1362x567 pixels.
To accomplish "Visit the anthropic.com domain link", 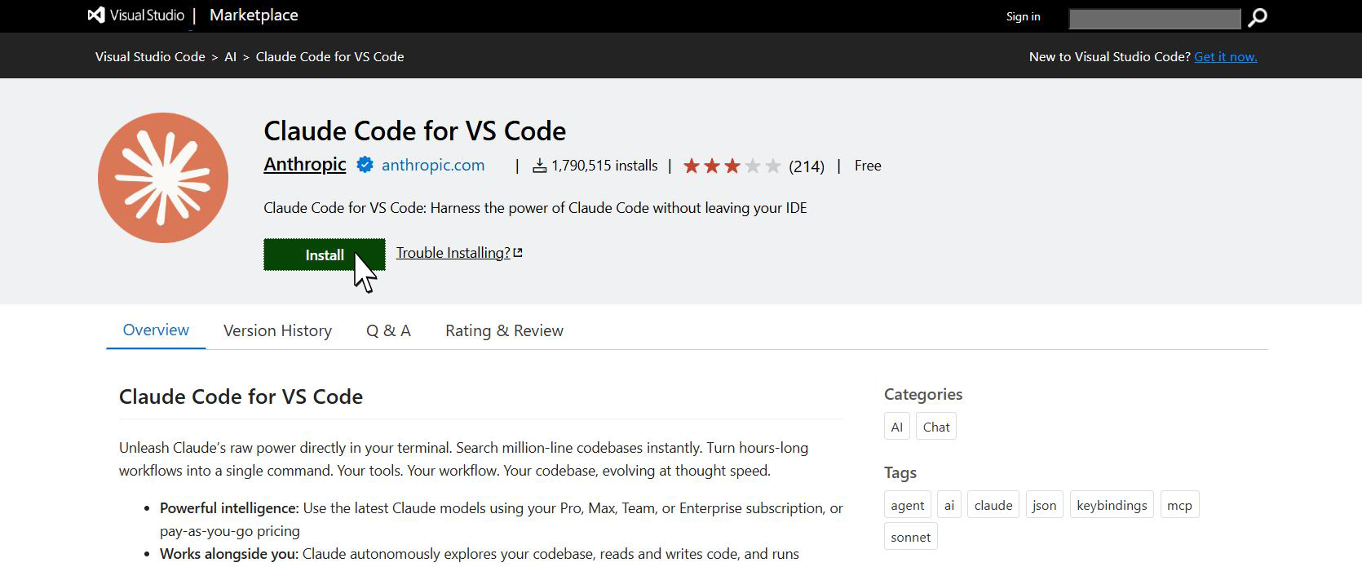I will click(432, 166).
